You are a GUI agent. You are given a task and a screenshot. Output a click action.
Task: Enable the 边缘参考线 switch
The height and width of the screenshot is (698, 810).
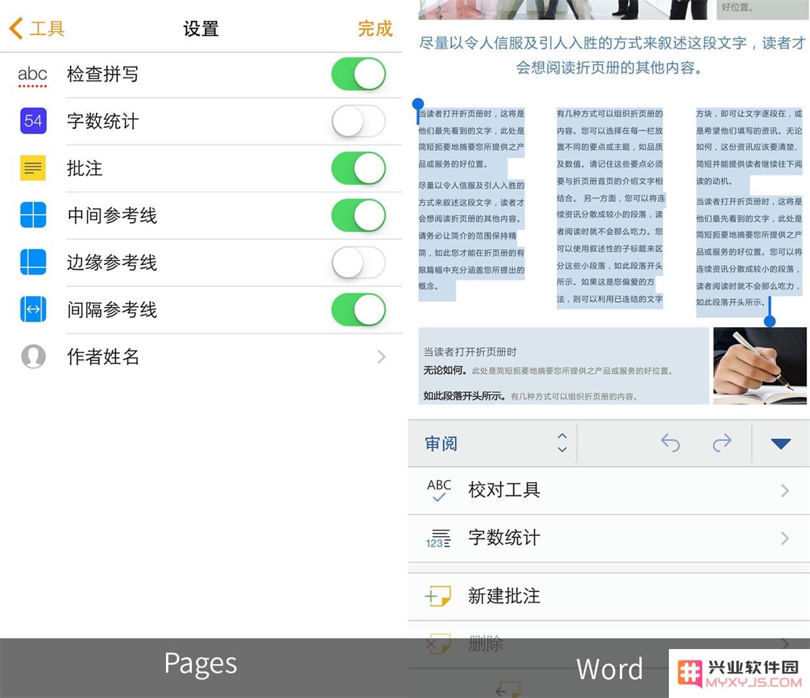pos(358,262)
